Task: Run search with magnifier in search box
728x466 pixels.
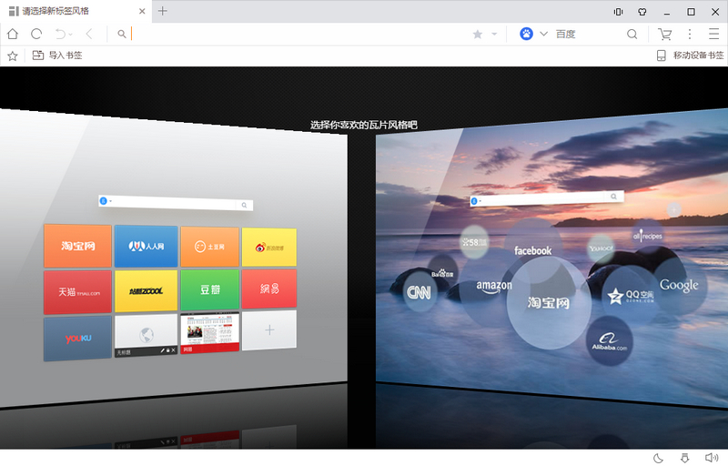Action: click(x=632, y=34)
